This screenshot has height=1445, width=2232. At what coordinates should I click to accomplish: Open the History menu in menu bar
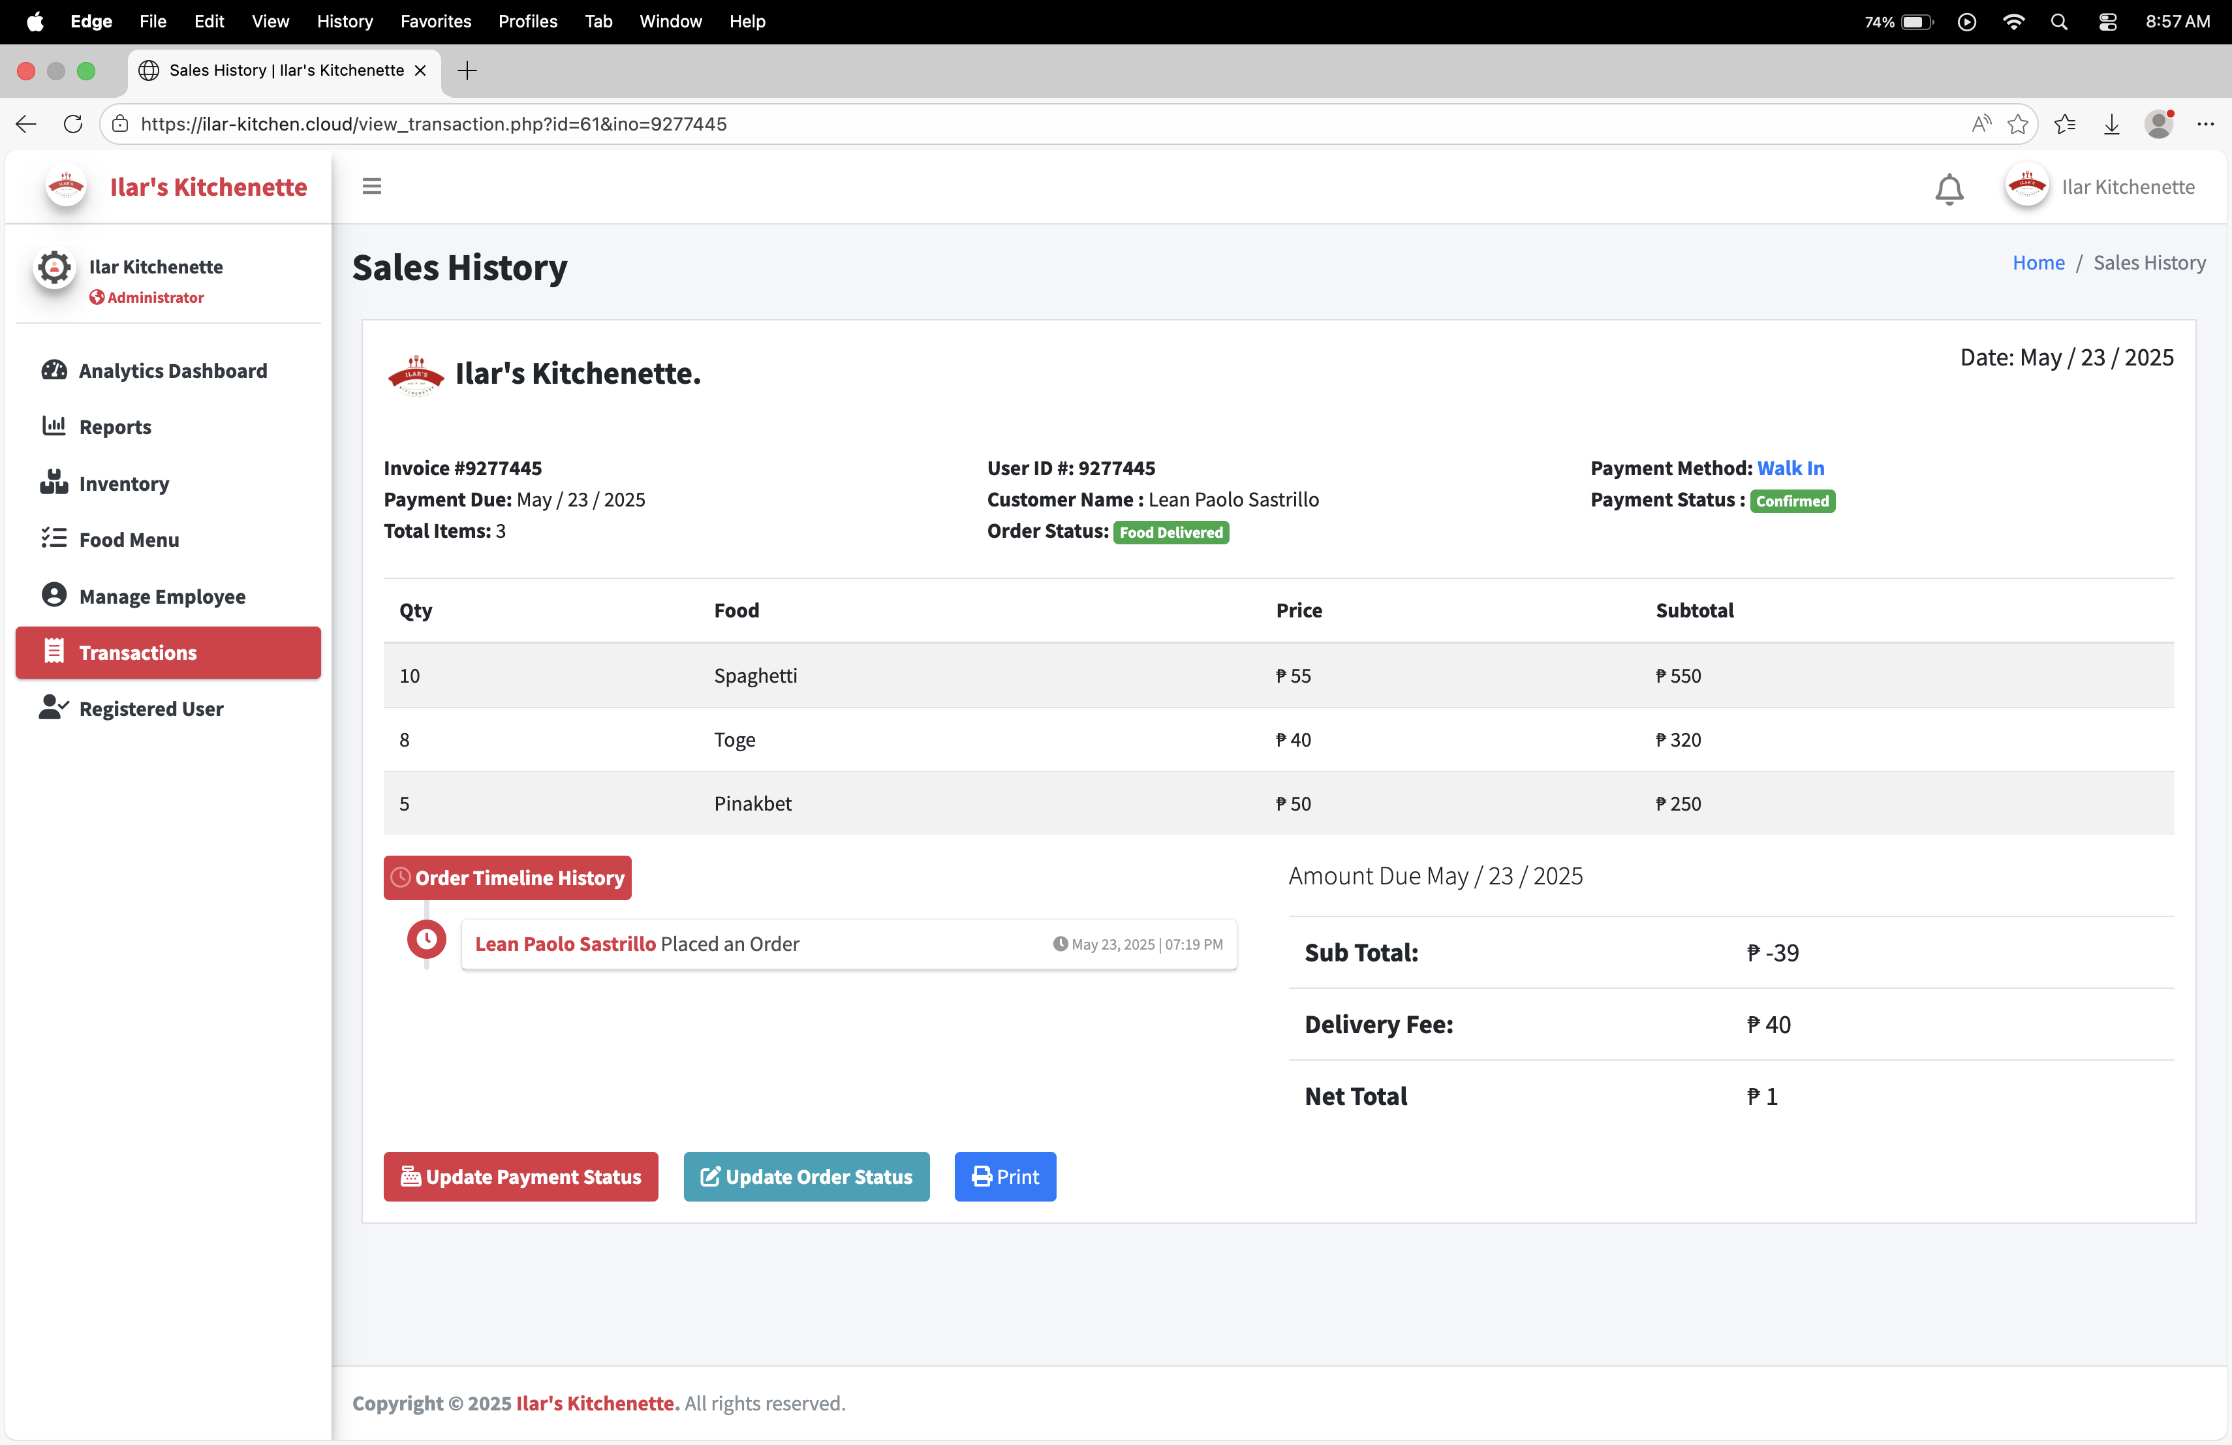pyautogui.click(x=344, y=21)
